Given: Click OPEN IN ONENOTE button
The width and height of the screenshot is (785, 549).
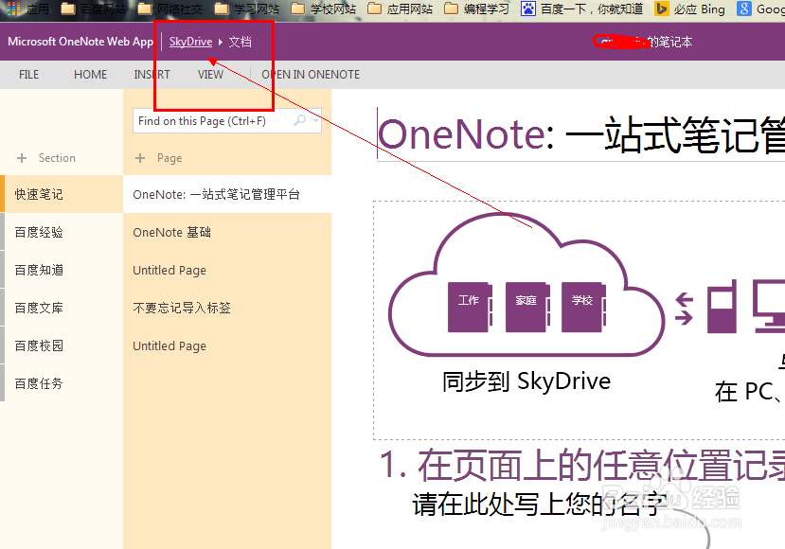Looking at the screenshot, I should (x=311, y=75).
